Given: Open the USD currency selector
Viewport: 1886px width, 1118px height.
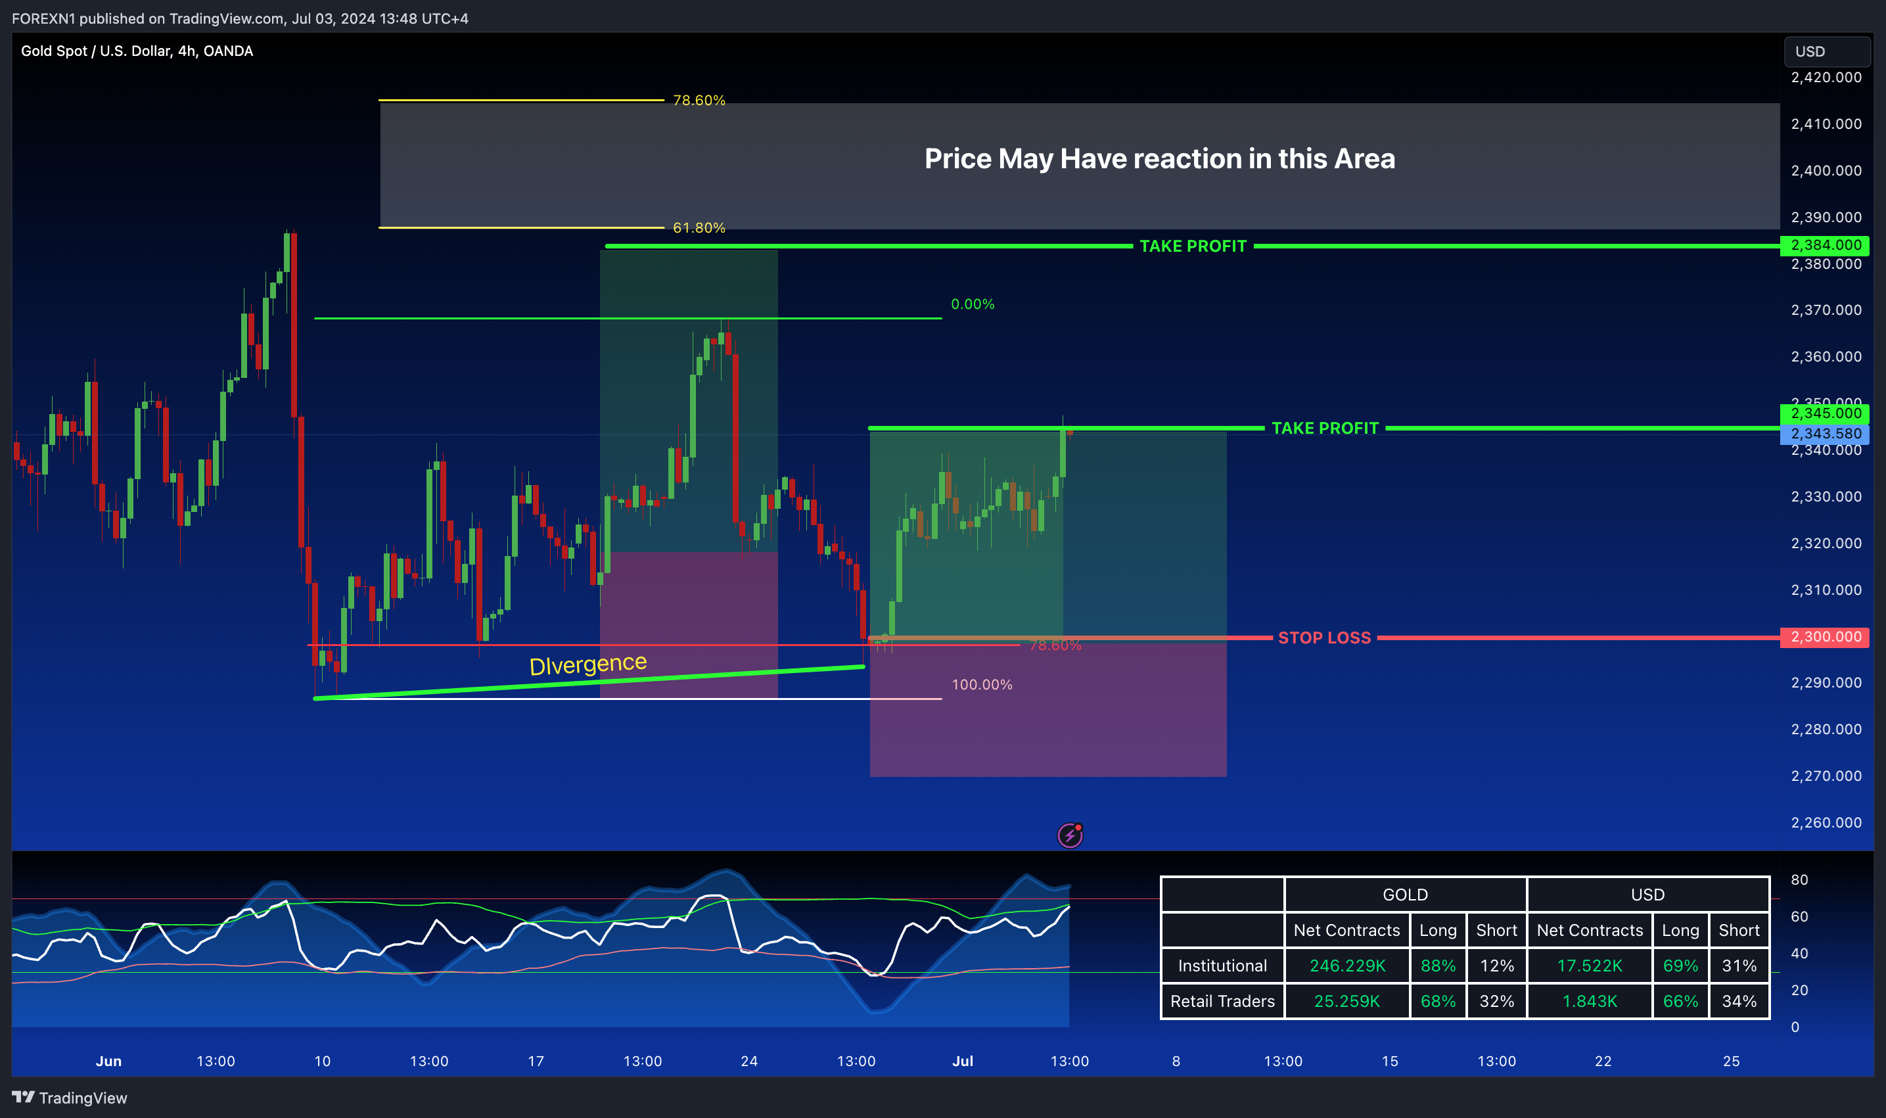Looking at the screenshot, I should click(1826, 51).
